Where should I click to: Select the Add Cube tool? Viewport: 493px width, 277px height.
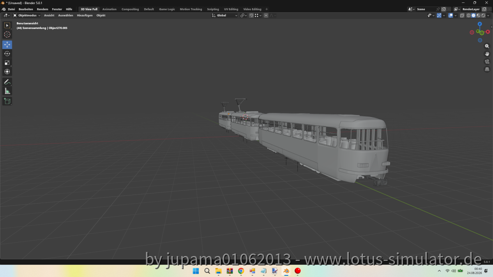coord(7,101)
